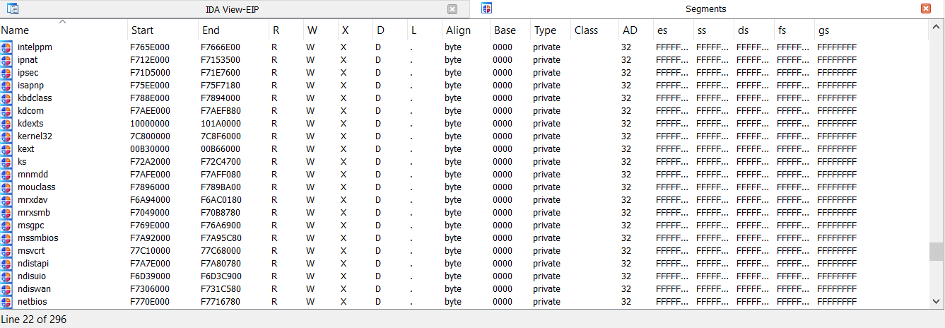
Task: Click the kext segment icon
Action: click(x=6, y=149)
